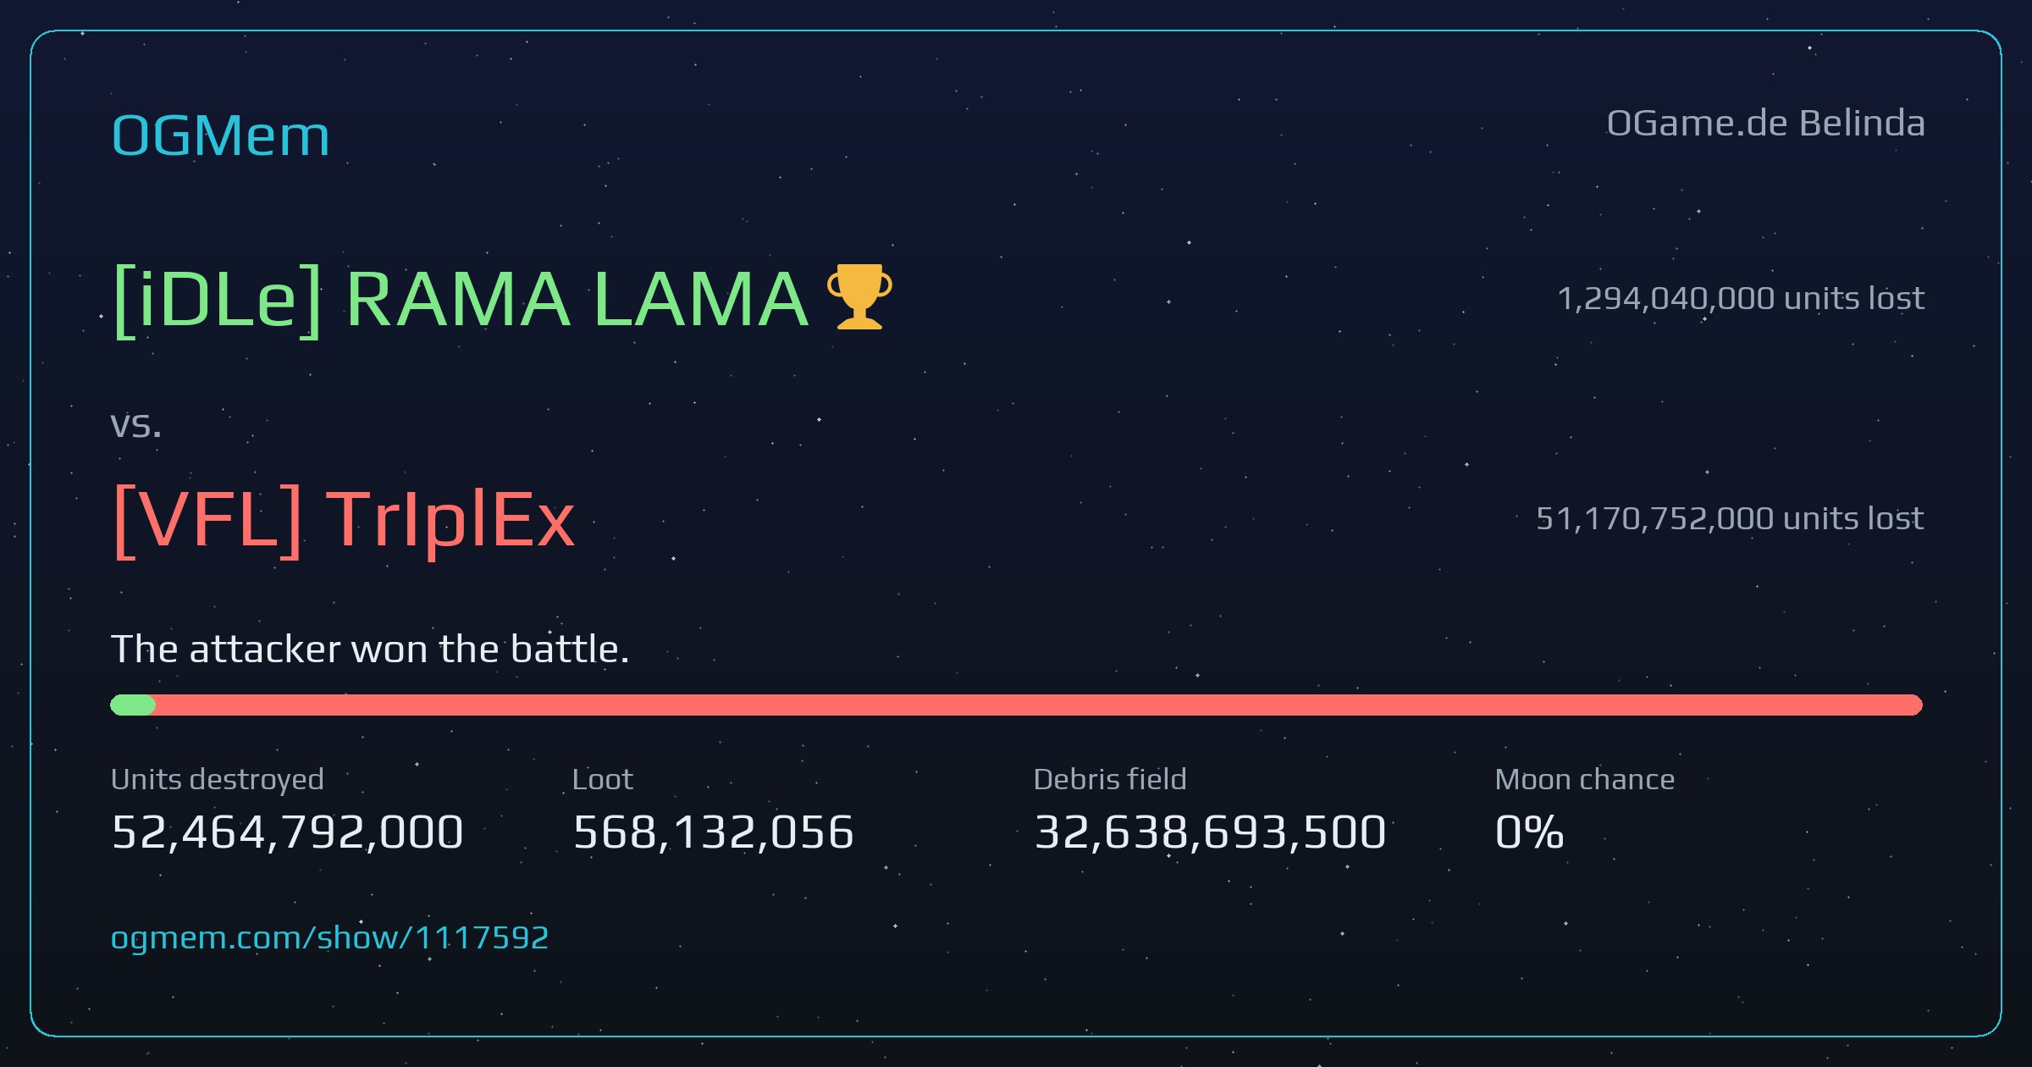Click defender name [VFL] TrIplEx

pos(344,520)
